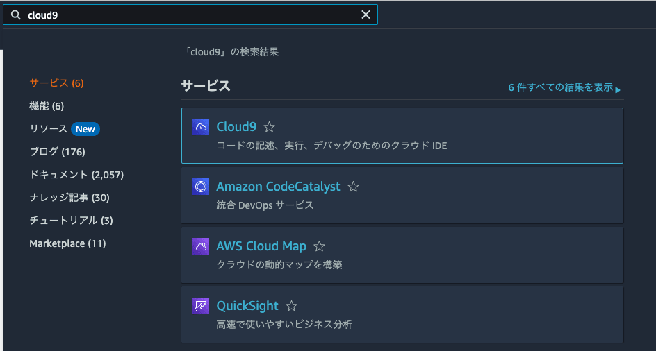Click the magnifying glass search icon
Screen dimensions: 656x351
coord(15,15)
